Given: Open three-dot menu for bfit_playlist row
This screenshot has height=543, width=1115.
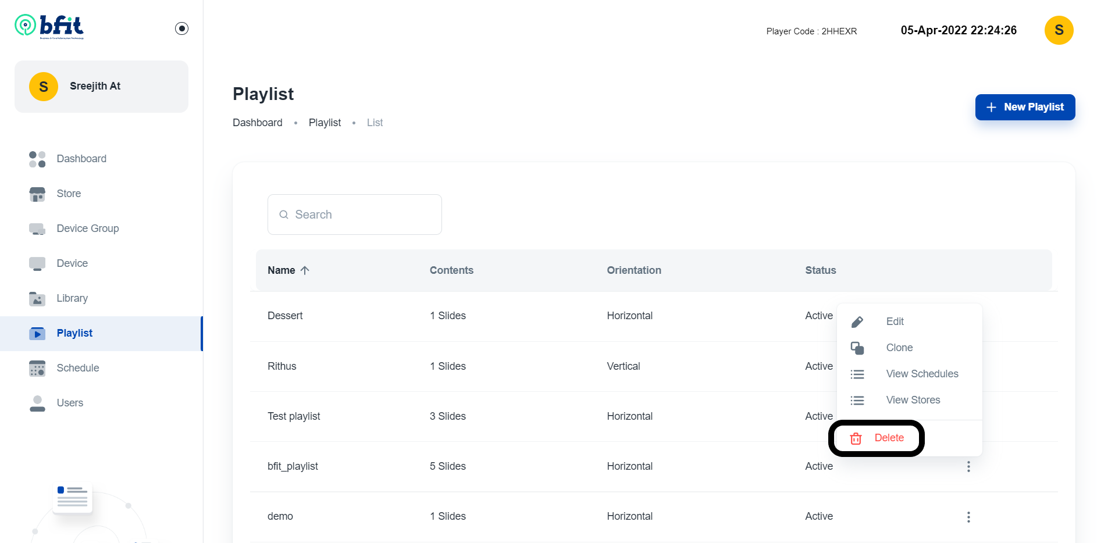Looking at the screenshot, I should 968,466.
